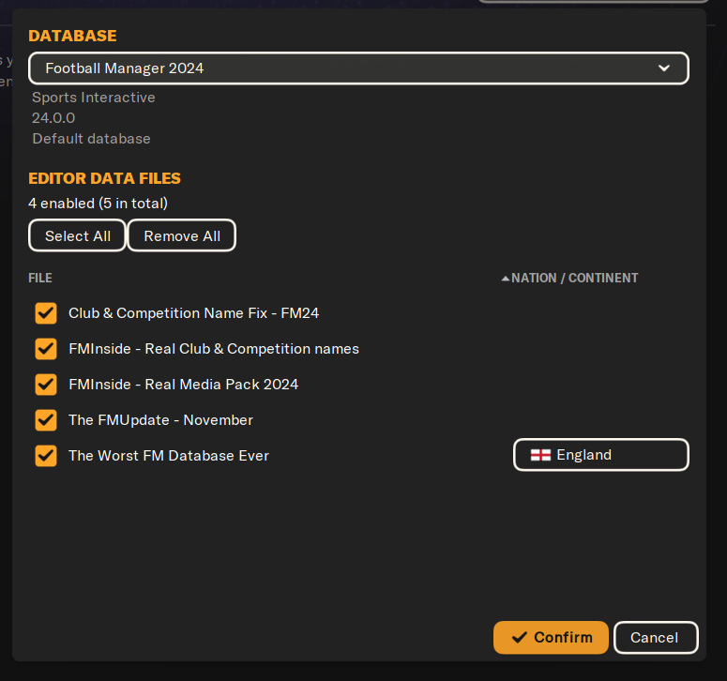Confirm the database selection
Screen dimensions: 727x681
coord(551,638)
